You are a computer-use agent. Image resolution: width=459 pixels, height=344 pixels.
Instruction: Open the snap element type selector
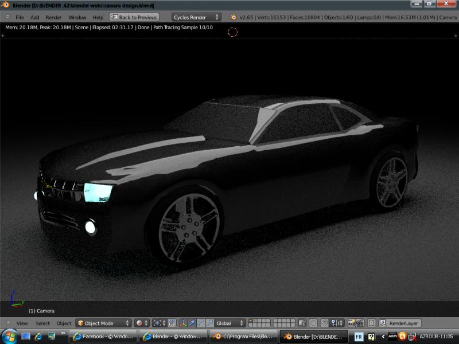(x=337, y=323)
